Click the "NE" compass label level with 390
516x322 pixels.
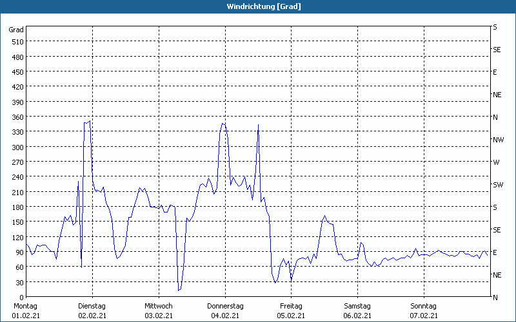(497, 95)
